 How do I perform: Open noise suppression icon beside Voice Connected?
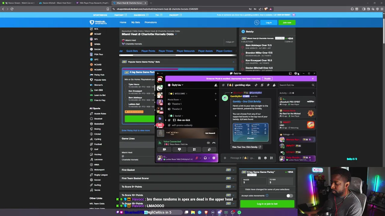(208, 143)
